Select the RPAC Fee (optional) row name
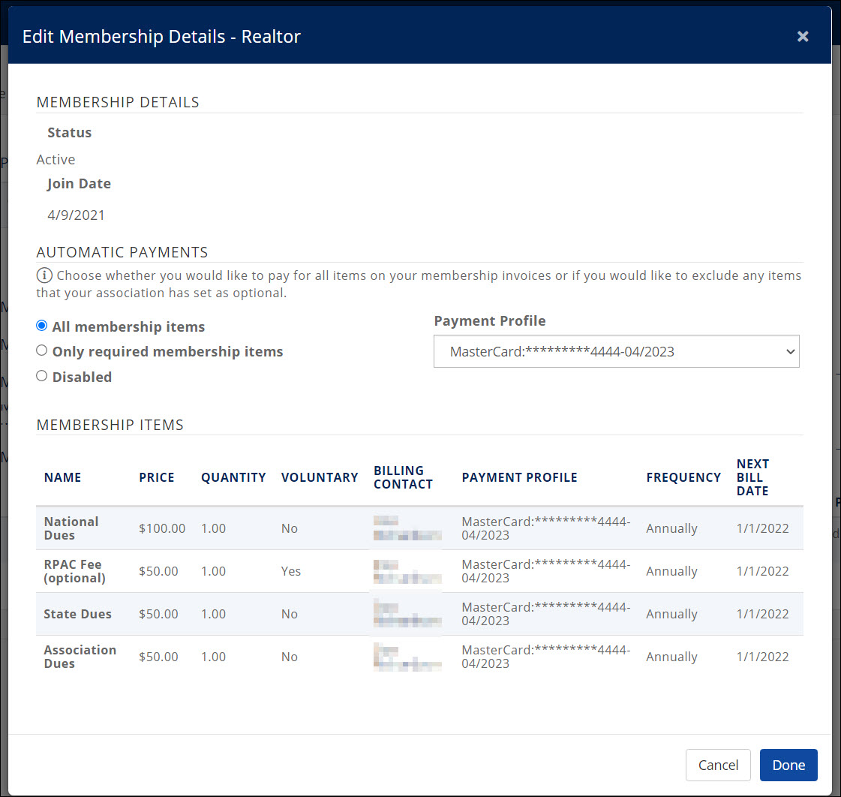 point(74,571)
